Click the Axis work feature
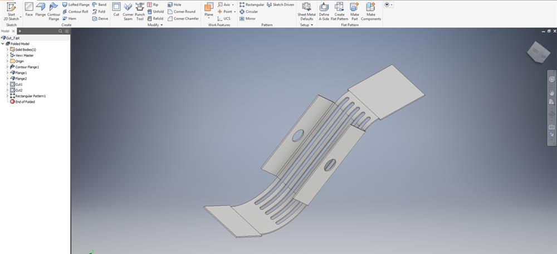The width and height of the screenshot is (557, 254). pyautogui.click(x=224, y=4)
